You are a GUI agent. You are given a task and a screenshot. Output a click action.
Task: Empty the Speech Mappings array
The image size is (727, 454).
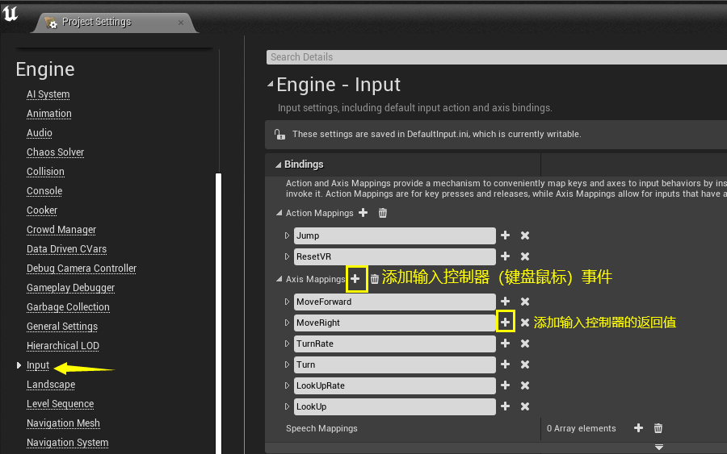tap(658, 428)
